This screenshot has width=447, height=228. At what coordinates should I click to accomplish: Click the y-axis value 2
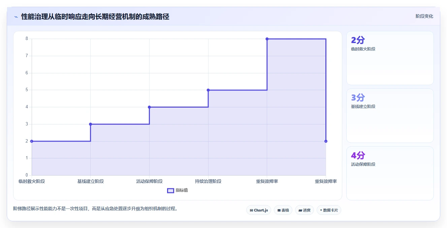click(x=27, y=141)
